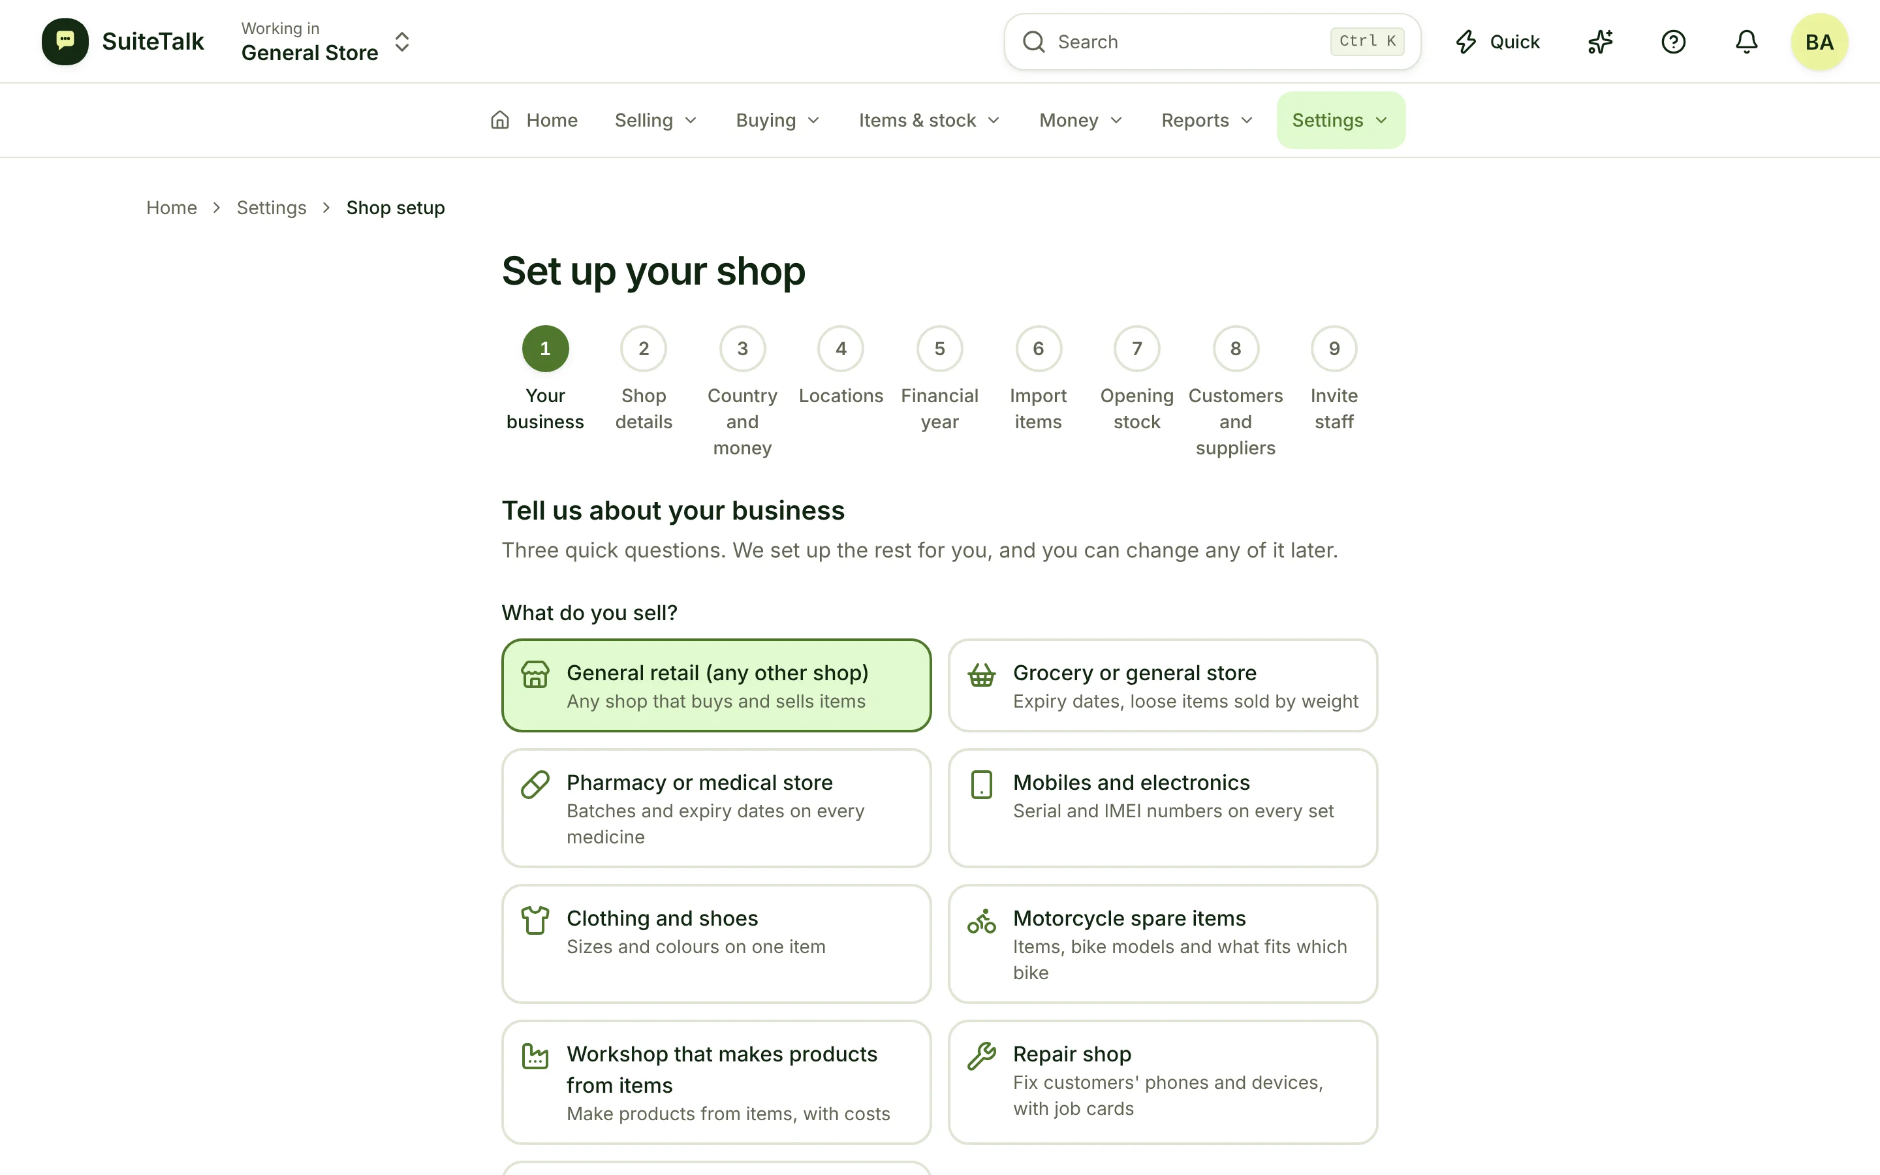Open the General Store workspace switcher
This screenshot has width=1880, height=1175.
pyautogui.click(x=326, y=41)
